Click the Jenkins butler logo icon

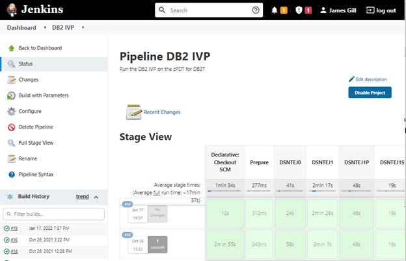pyautogui.click(x=12, y=10)
